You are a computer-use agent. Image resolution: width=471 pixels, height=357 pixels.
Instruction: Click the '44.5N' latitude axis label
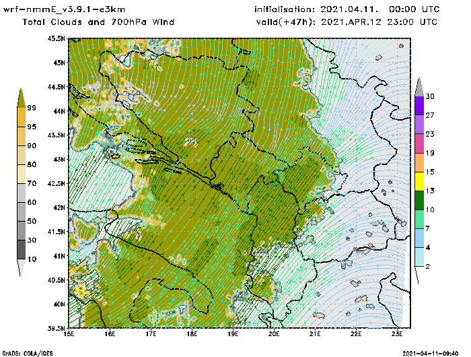coord(56,87)
